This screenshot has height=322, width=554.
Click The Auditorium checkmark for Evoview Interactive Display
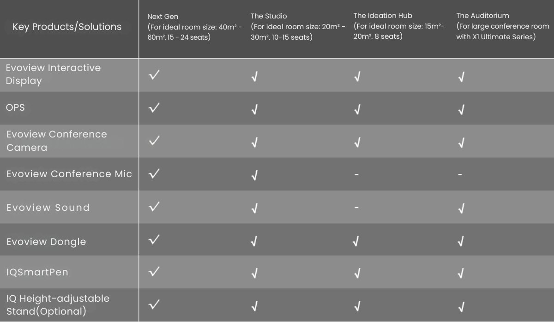(x=461, y=77)
